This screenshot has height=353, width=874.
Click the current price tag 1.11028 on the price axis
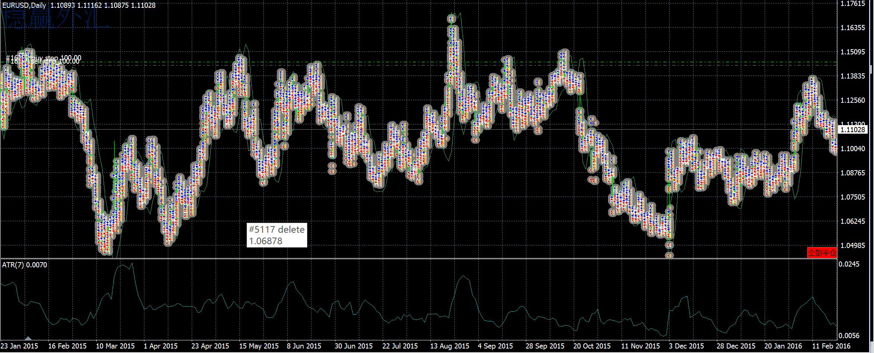[853, 130]
